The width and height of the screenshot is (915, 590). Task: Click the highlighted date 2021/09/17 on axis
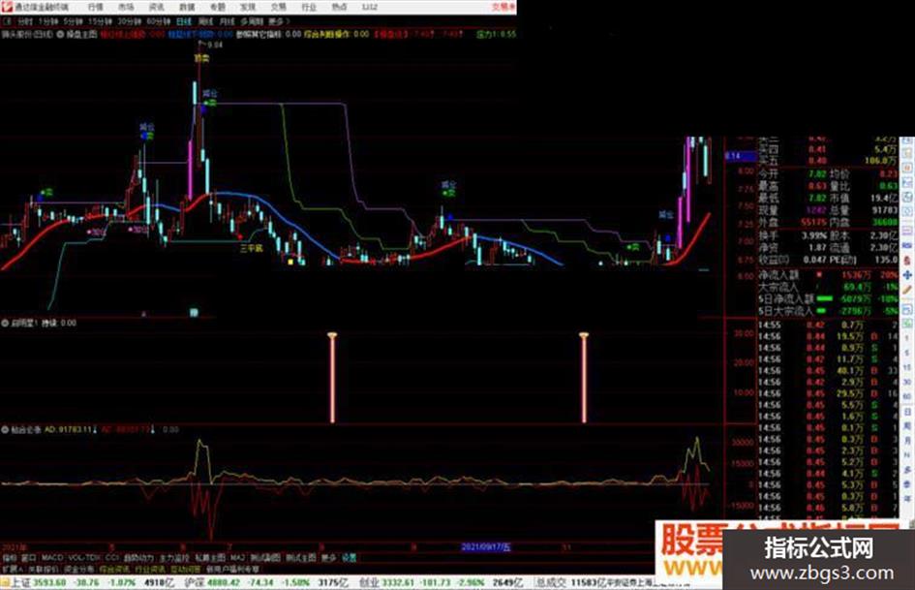485,547
